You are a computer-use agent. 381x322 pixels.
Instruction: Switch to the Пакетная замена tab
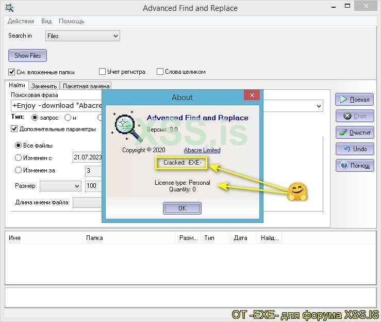click(x=86, y=86)
